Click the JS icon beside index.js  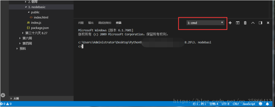point(28,23)
